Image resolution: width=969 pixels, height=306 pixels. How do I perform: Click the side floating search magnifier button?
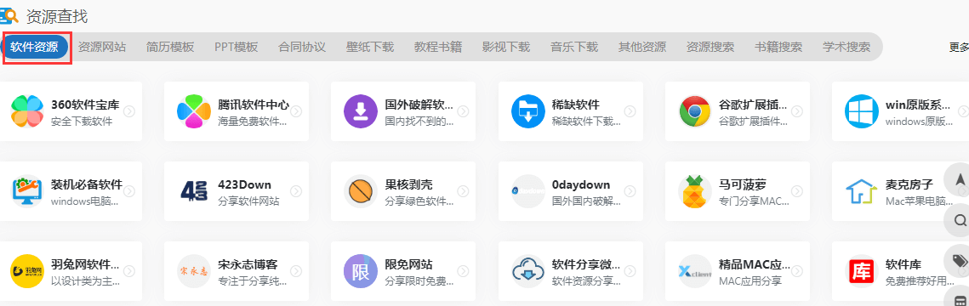point(960,219)
